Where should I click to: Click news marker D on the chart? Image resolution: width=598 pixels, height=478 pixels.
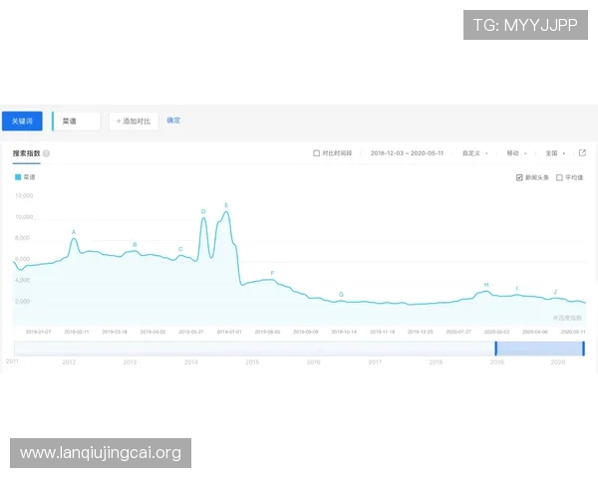click(203, 211)
